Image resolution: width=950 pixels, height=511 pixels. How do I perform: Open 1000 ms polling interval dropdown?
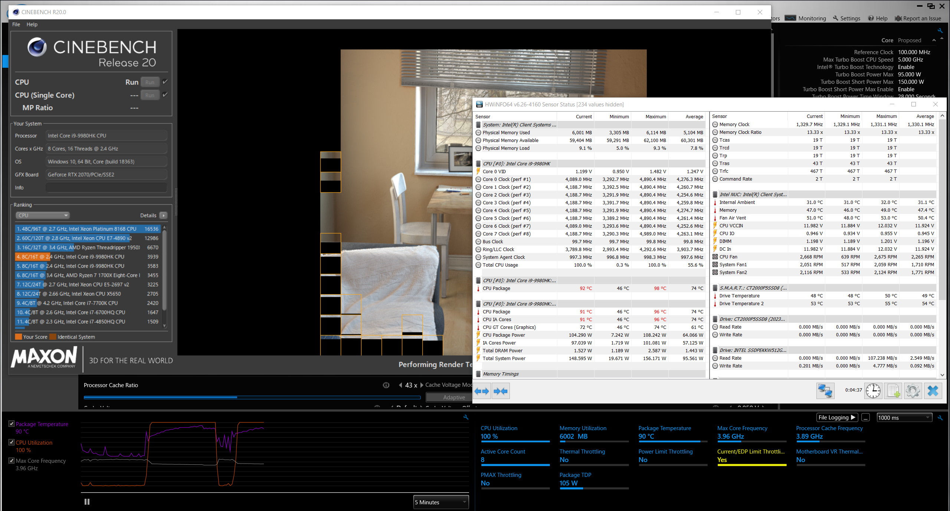904,418
